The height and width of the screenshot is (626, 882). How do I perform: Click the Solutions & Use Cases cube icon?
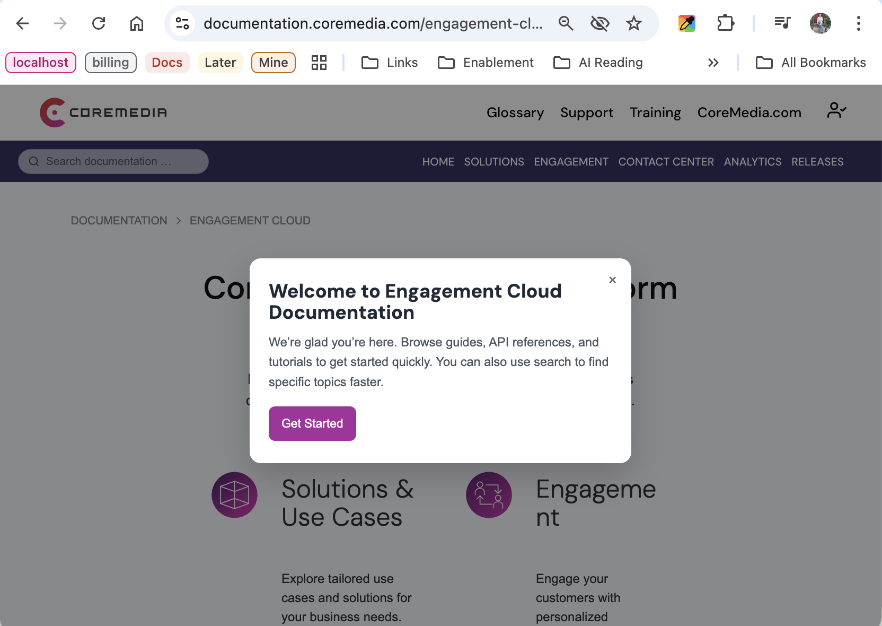[x=234, y=495]
